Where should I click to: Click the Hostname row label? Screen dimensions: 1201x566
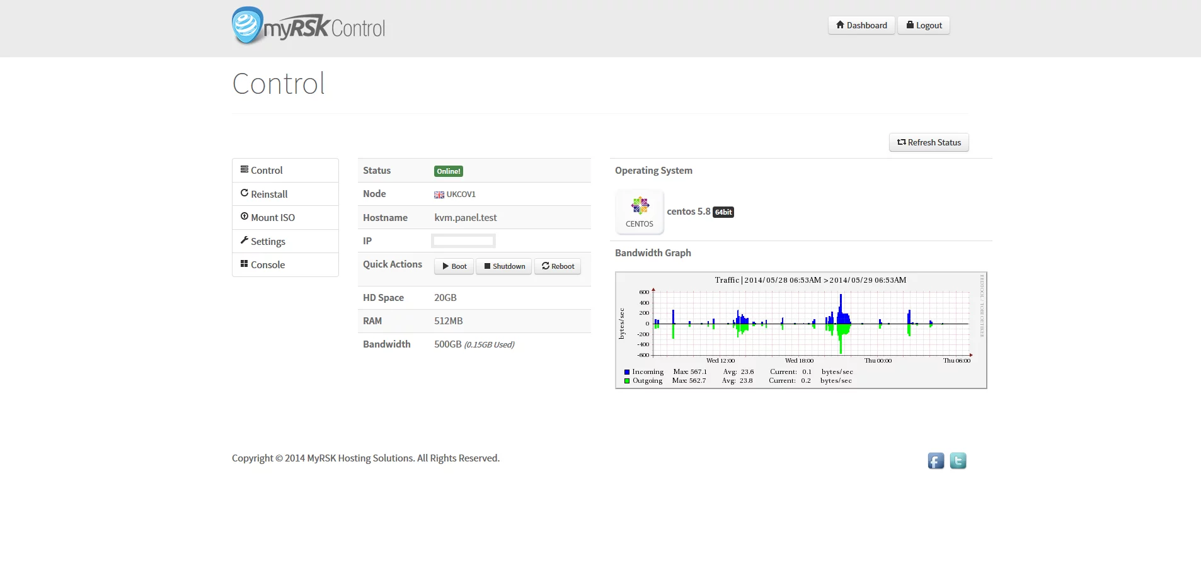click(385, 218)
